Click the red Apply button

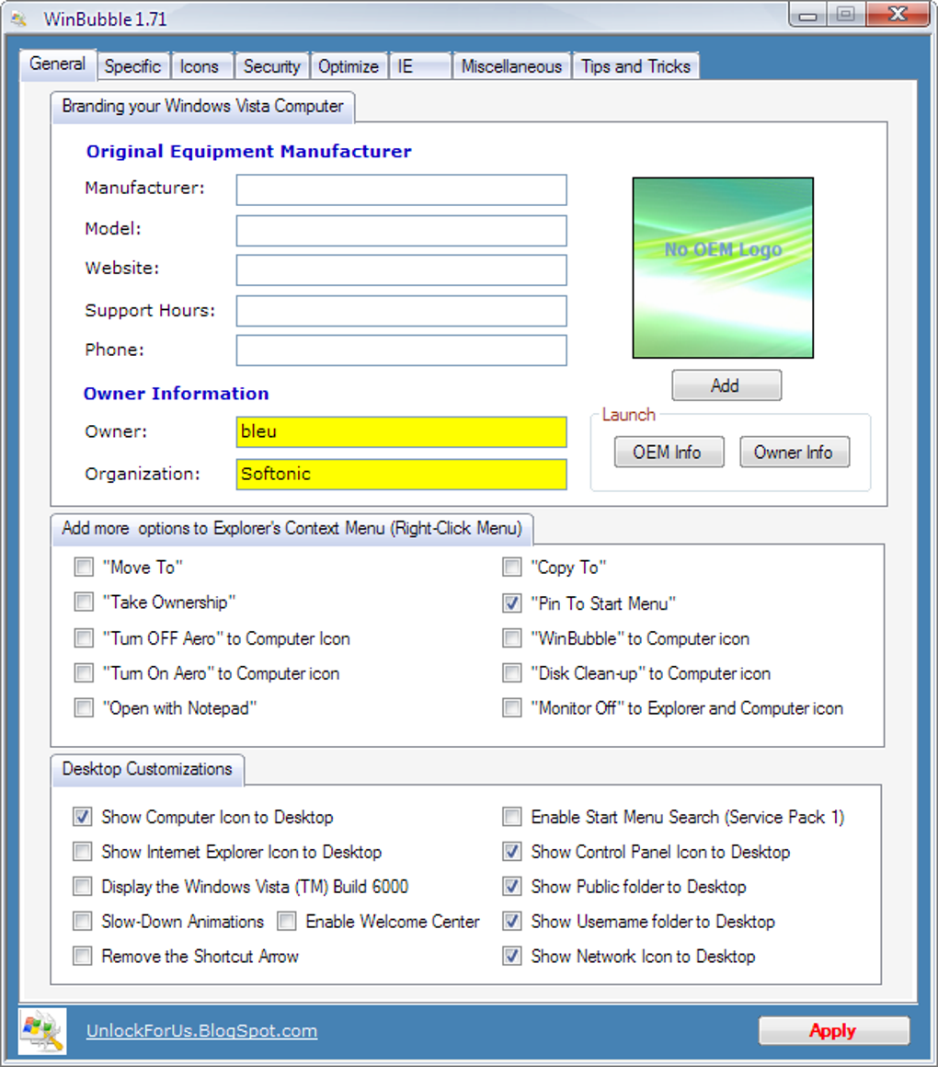tap(834, 1031)
